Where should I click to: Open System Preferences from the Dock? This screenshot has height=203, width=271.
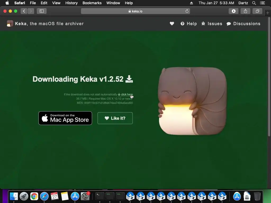(x=85, y=196)
